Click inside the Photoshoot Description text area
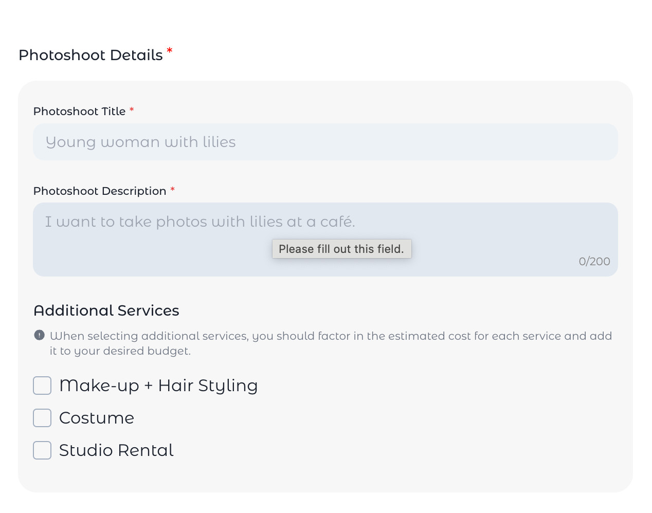This screenshot has width=652, height=513. 325,240
